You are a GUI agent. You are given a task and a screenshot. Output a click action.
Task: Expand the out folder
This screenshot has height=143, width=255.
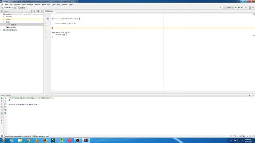pyautogui.click(x=4, y=19)
